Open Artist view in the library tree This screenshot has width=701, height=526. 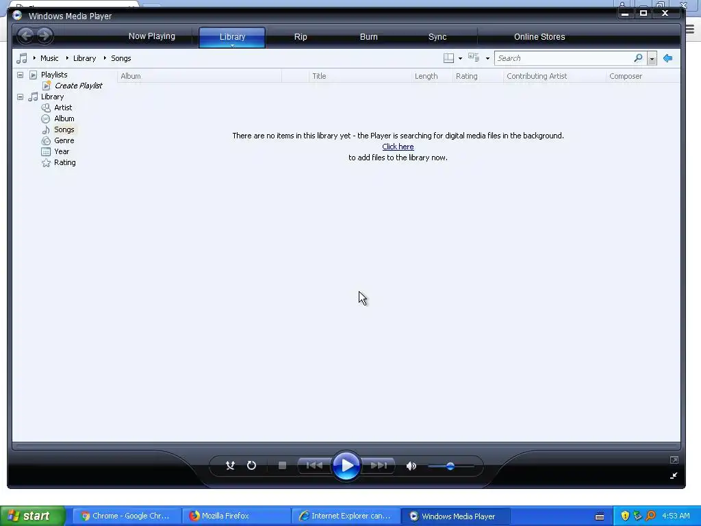pyautogui.click(x=63, y=108)
